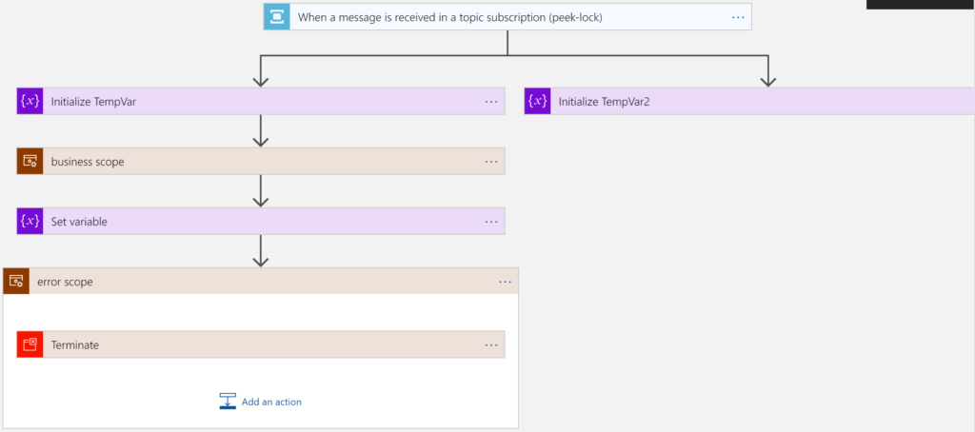975x432 pixels.
Task: Click the Add an action link
Action: click(271, 402)
